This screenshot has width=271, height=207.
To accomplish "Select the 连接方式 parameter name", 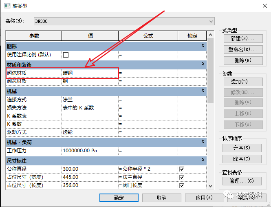I will 17,100.
